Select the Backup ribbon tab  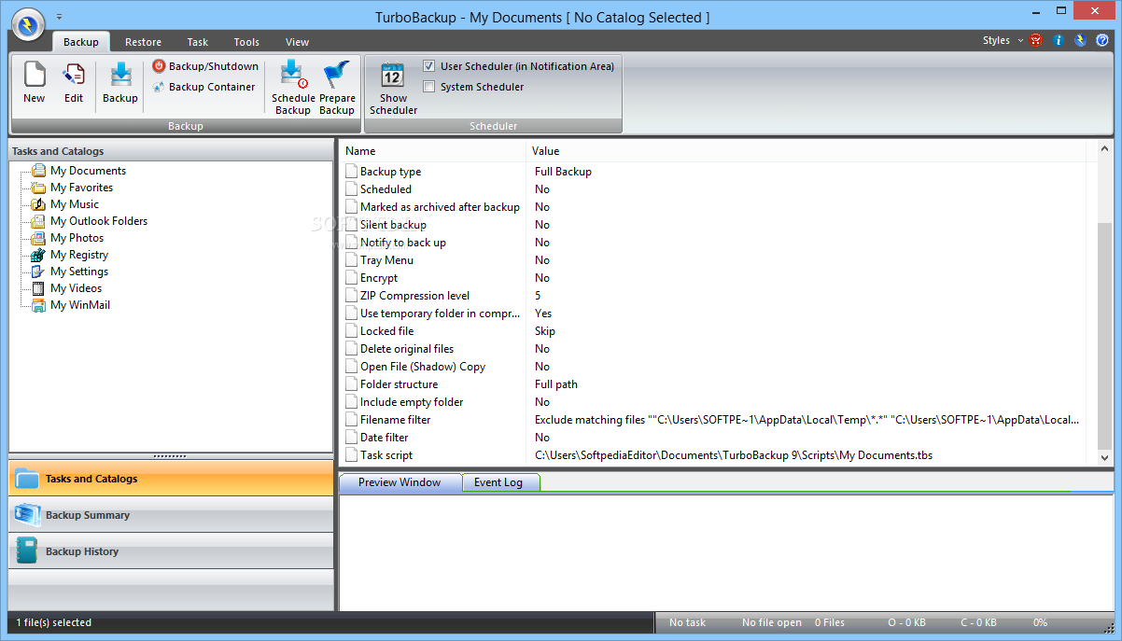81,42
